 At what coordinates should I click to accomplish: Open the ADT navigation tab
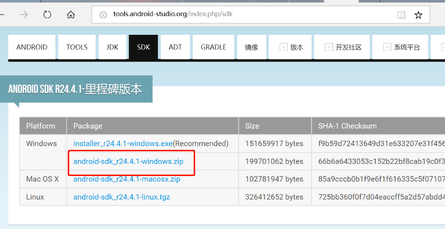(175, 47)
